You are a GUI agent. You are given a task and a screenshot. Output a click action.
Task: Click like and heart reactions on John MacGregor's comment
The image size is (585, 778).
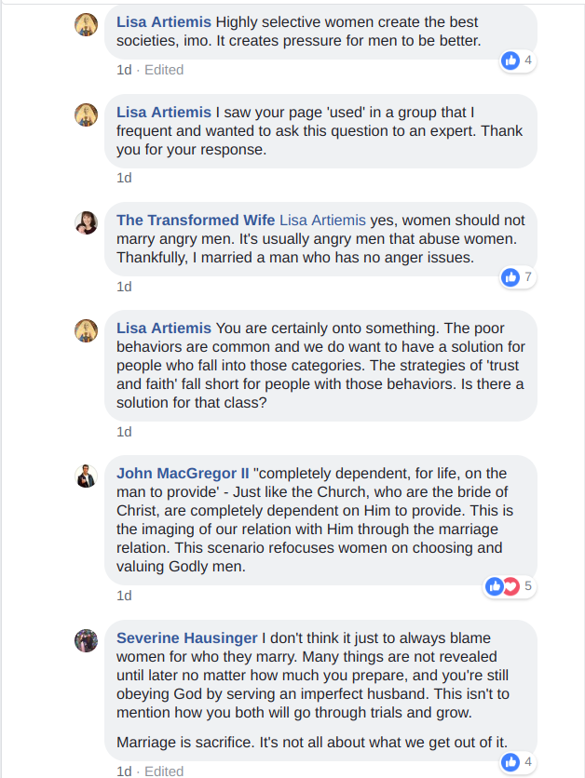pyautogui.click(x=502, y=586)
